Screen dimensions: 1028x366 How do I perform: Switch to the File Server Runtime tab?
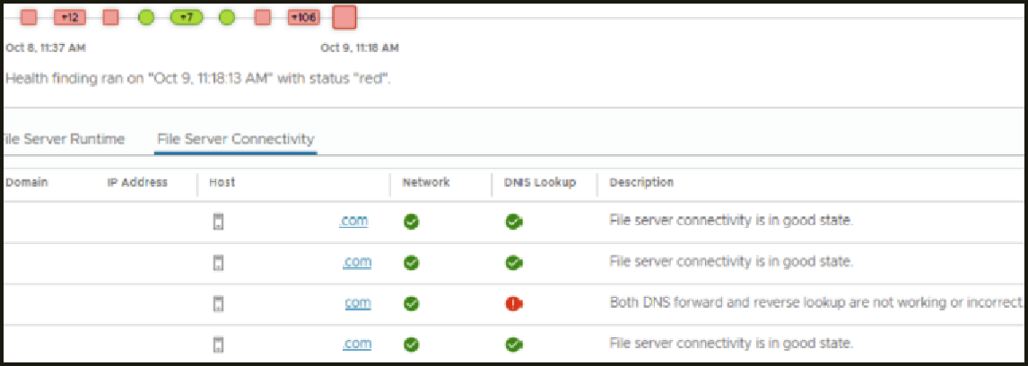(x=63, y=139)
